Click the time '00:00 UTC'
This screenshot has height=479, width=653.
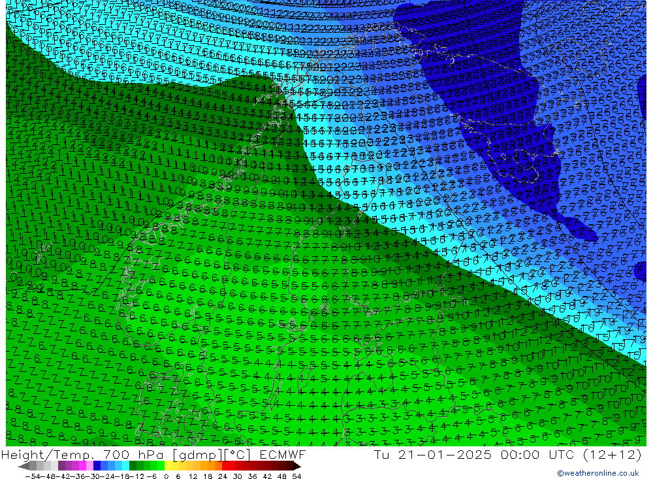(537, 454)
